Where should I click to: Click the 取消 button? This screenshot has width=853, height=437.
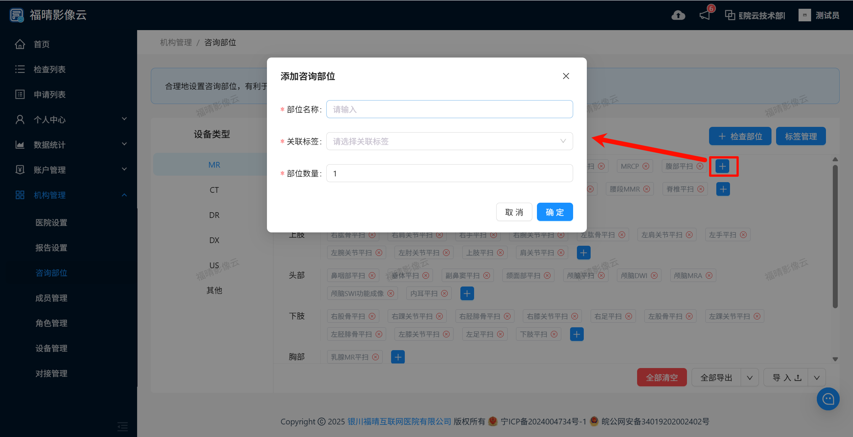click(x=514, y=212)
